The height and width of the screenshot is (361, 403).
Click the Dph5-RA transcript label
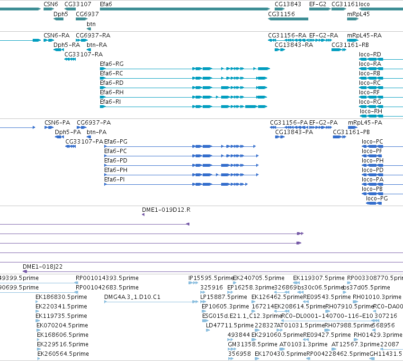(x=67, y=45)
